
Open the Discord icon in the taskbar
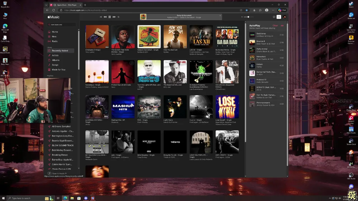point(86,198)
